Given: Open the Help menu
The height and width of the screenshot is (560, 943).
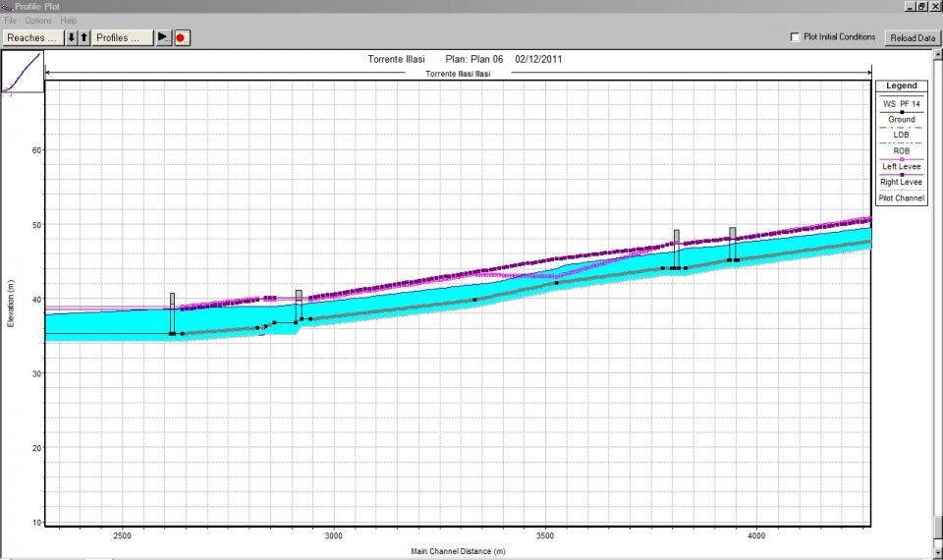Looking at the screenshot, I should 68,21.
